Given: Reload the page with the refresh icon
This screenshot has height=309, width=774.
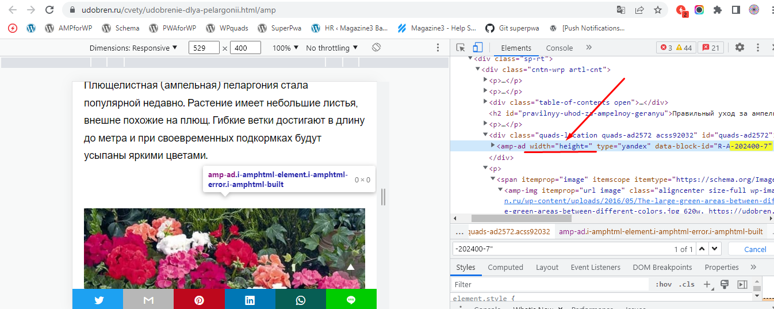Looking at the screenshot, I should pyautogui.click(x=49, y=10).
